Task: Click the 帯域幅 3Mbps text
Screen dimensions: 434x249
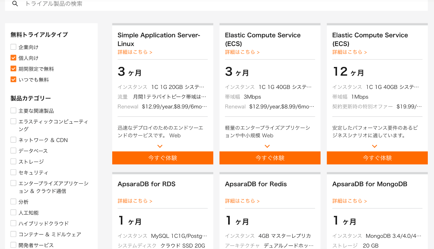Action: (243, 97)
